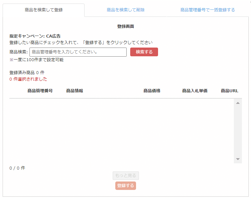
Task: Click the 登録画面 heading
Action: pos(126,27)
